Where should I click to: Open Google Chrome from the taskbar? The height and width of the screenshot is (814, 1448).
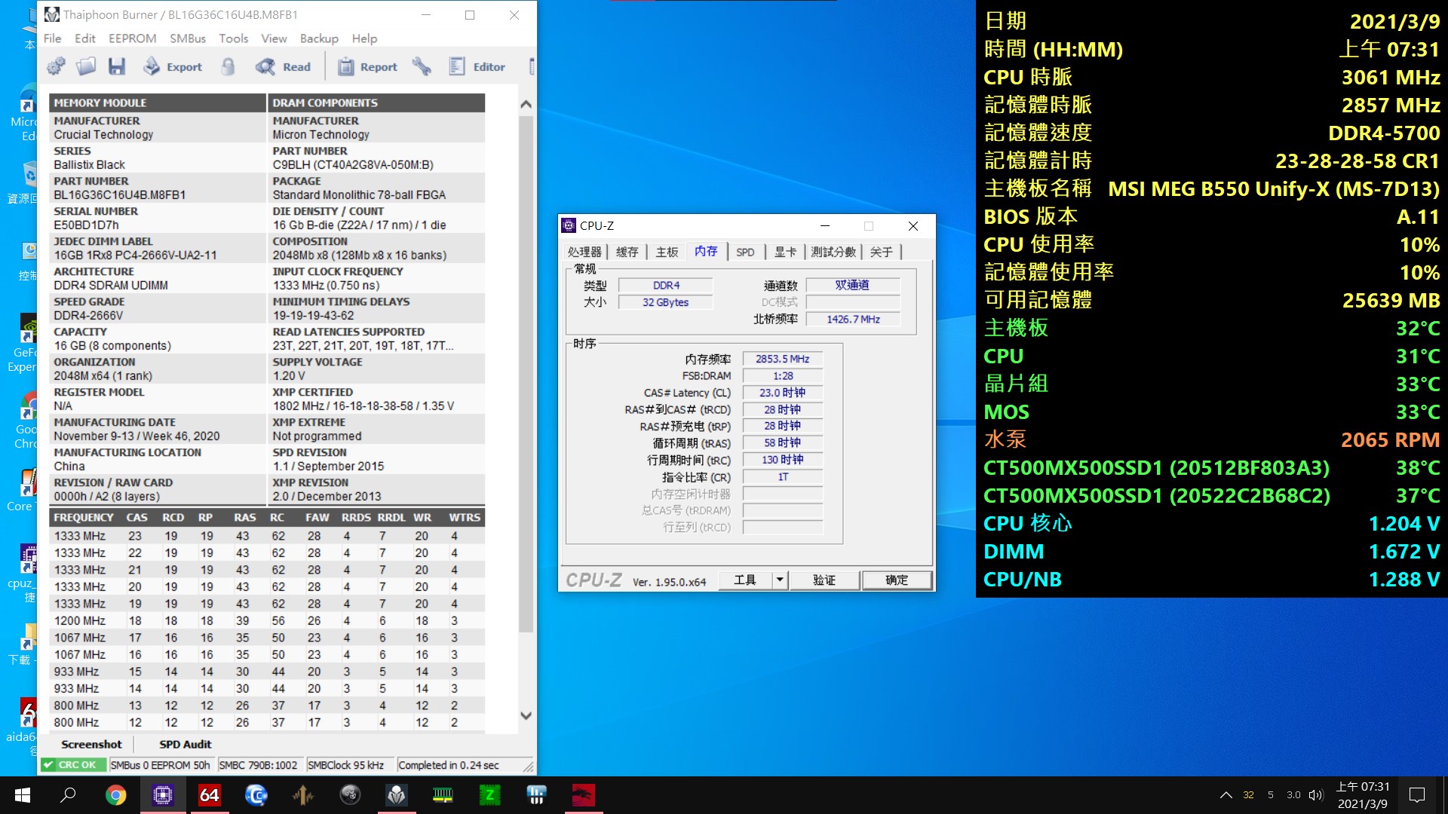click(115, 795)
